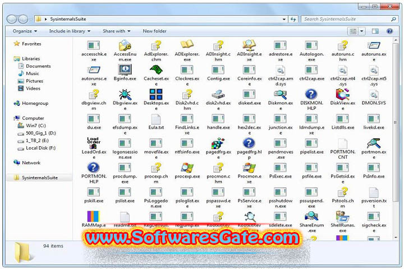Select the ShellRunas.exe icon
Image resolution: width=404 pixels, height=269 pixels.
(x=342, y=216)
